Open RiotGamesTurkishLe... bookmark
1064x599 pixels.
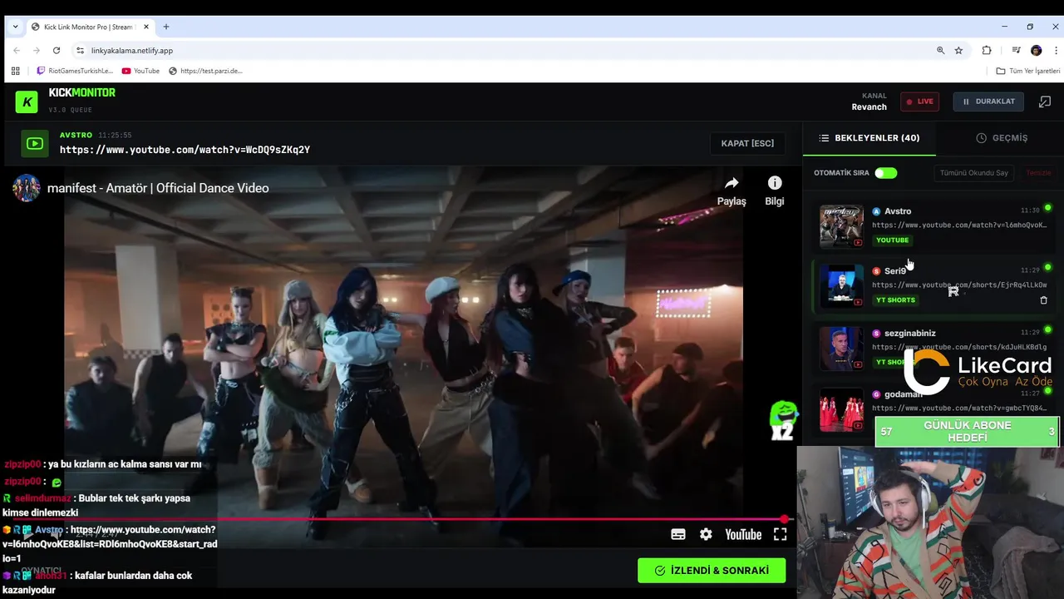pyautogui.click(x=75, y=71)
